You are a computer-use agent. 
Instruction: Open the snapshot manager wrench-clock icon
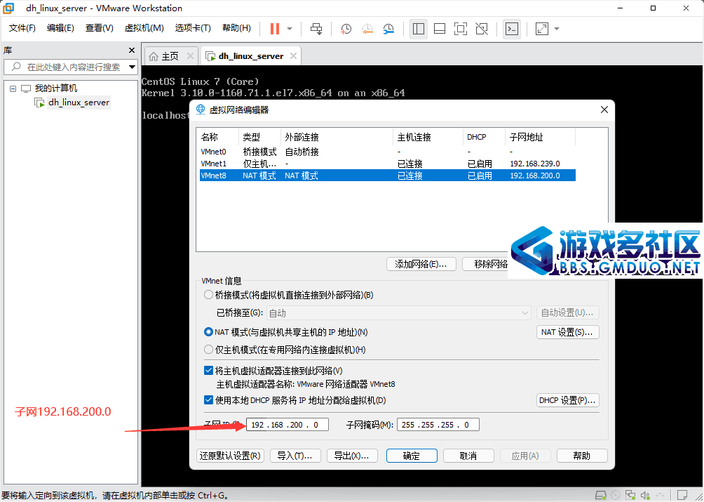tap(388, 29)
